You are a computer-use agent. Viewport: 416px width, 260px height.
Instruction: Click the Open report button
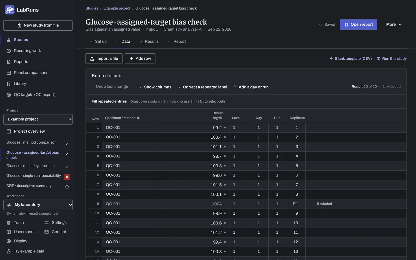[x=359, y=25]
